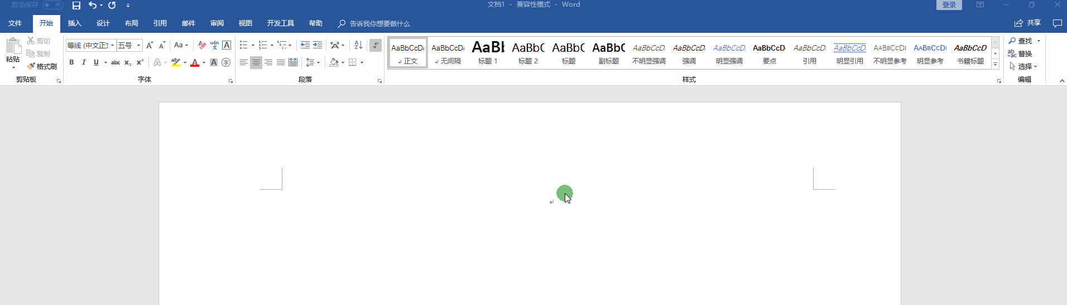Click the Copy (复制) button
The image size is (1067, 305).
39,53
